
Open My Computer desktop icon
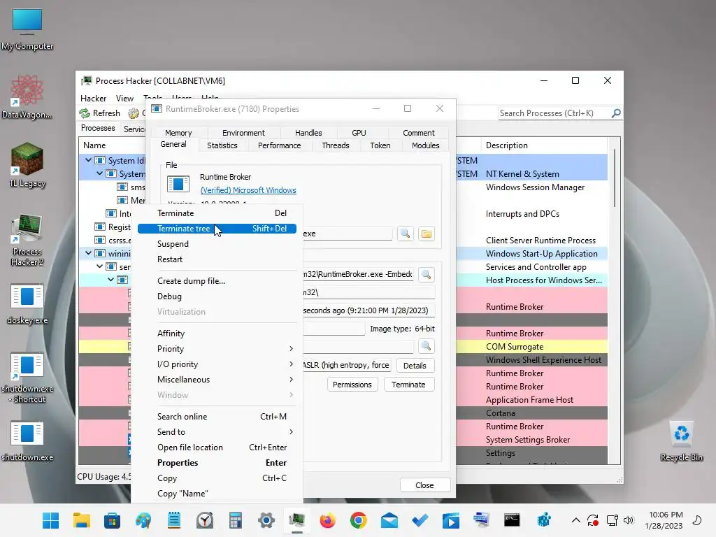pyautogui.click(x=27, y=29)
